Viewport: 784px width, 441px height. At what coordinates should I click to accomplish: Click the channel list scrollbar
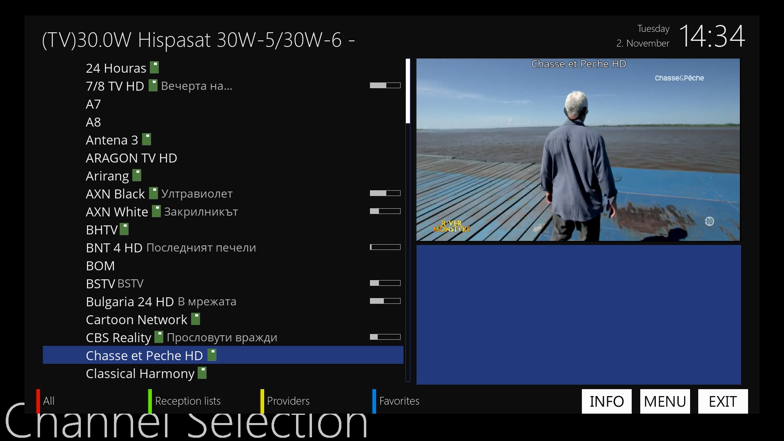pyautogui.click(x=408, y=220)
